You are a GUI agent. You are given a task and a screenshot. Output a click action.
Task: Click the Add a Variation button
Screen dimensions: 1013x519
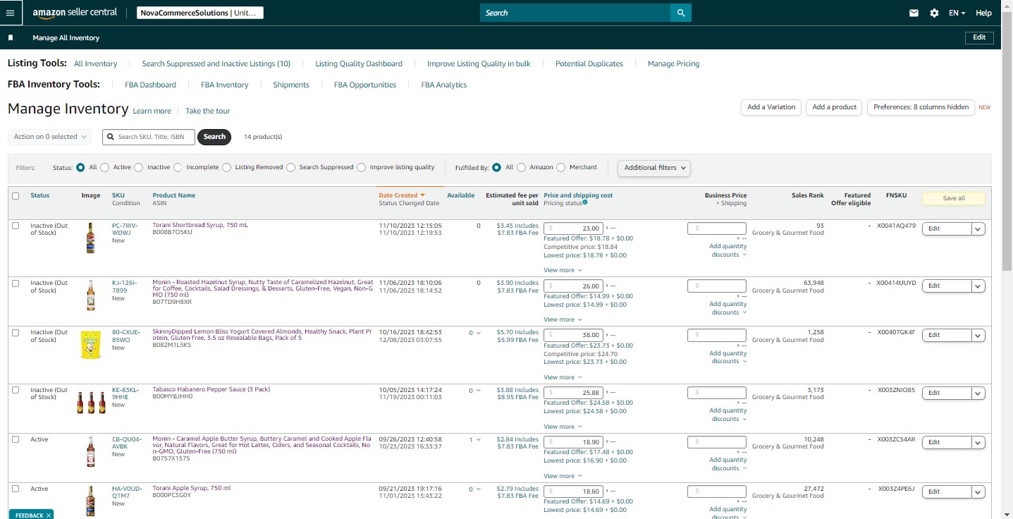pos(771,107)
